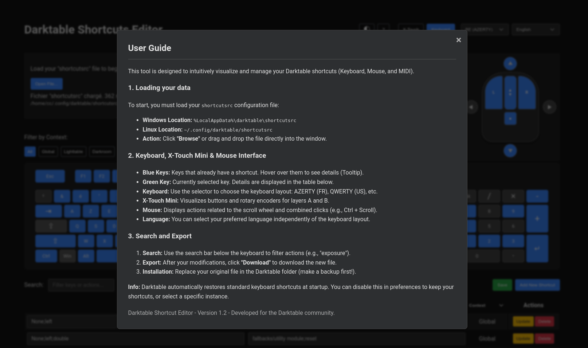This screenshot has width=588, height=348.
Task: Click the search filter input field
Action: [x=81, y=285]
